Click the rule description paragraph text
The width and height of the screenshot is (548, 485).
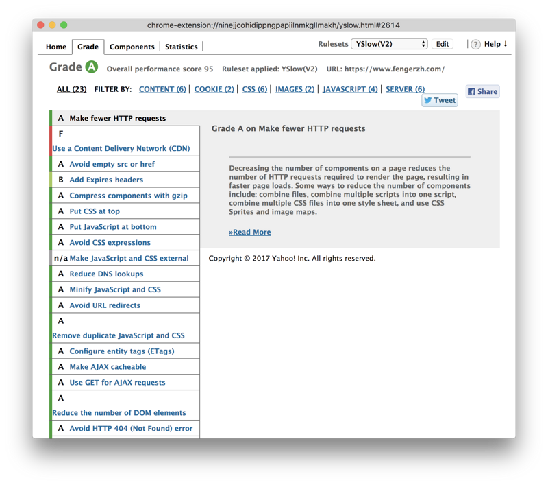click(349, 190)
